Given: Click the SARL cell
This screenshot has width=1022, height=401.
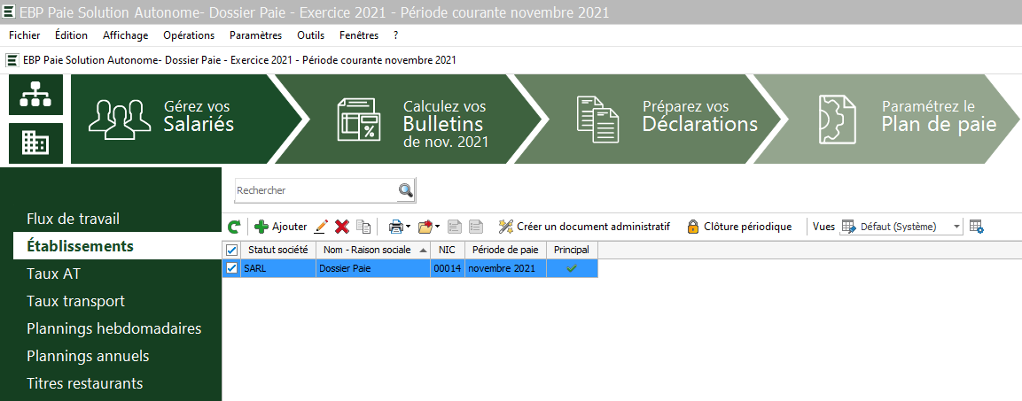Looking at the screenshot, I should (278, 268).
